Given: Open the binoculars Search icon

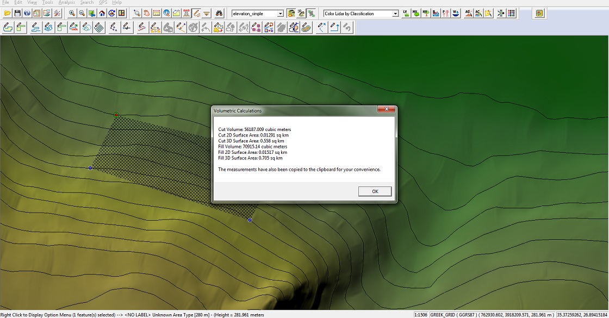Looking at the screenshot, I should point(219,13).
